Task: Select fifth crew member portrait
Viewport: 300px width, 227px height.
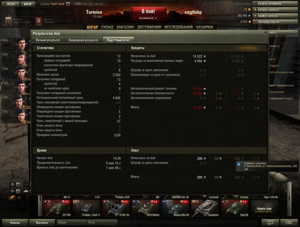Action: coord(21,102)
